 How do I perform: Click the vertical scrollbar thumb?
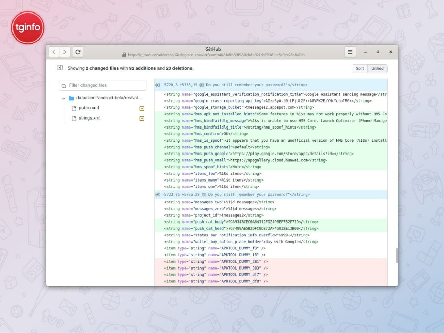point(397,256)
